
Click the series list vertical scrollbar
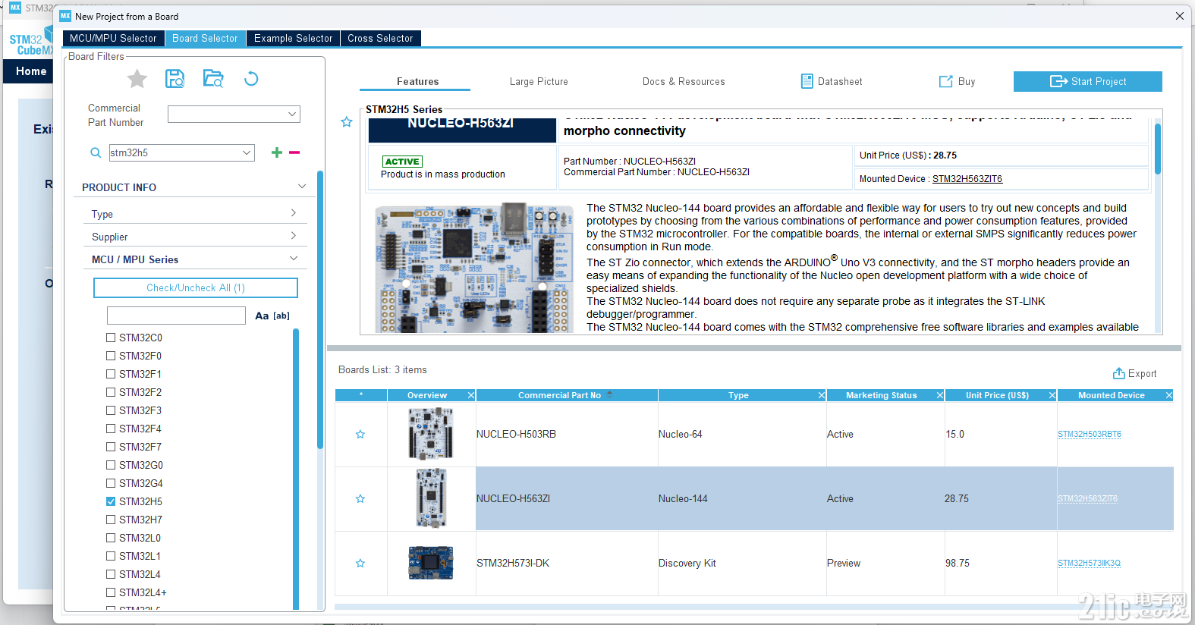pyautogui.click(x=296, y=467)
